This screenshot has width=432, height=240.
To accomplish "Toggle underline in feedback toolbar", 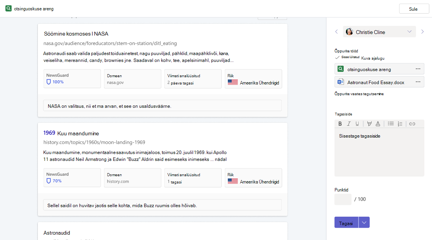I will click(x=357, y=124).
